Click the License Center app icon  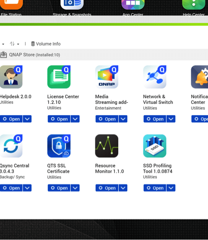pyautogui.click(x=59, y=77)
